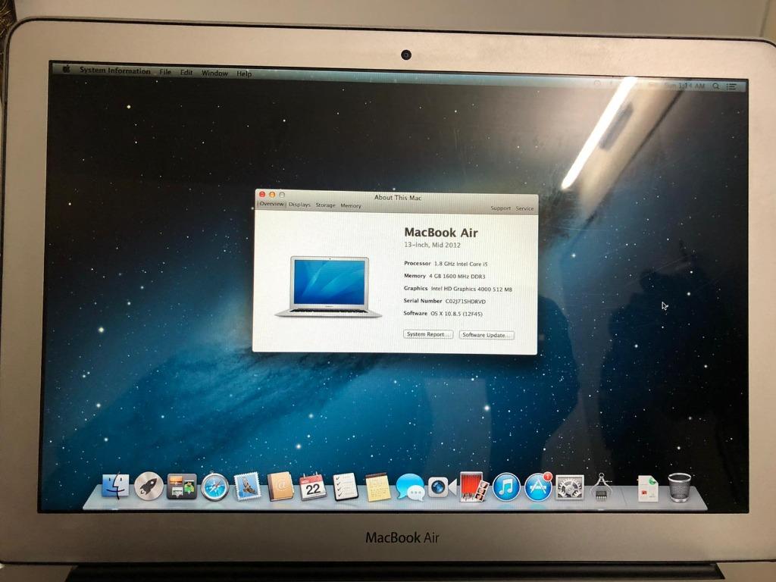Open the File menu
The image size is (776, 582).
(x=165, y=72)
